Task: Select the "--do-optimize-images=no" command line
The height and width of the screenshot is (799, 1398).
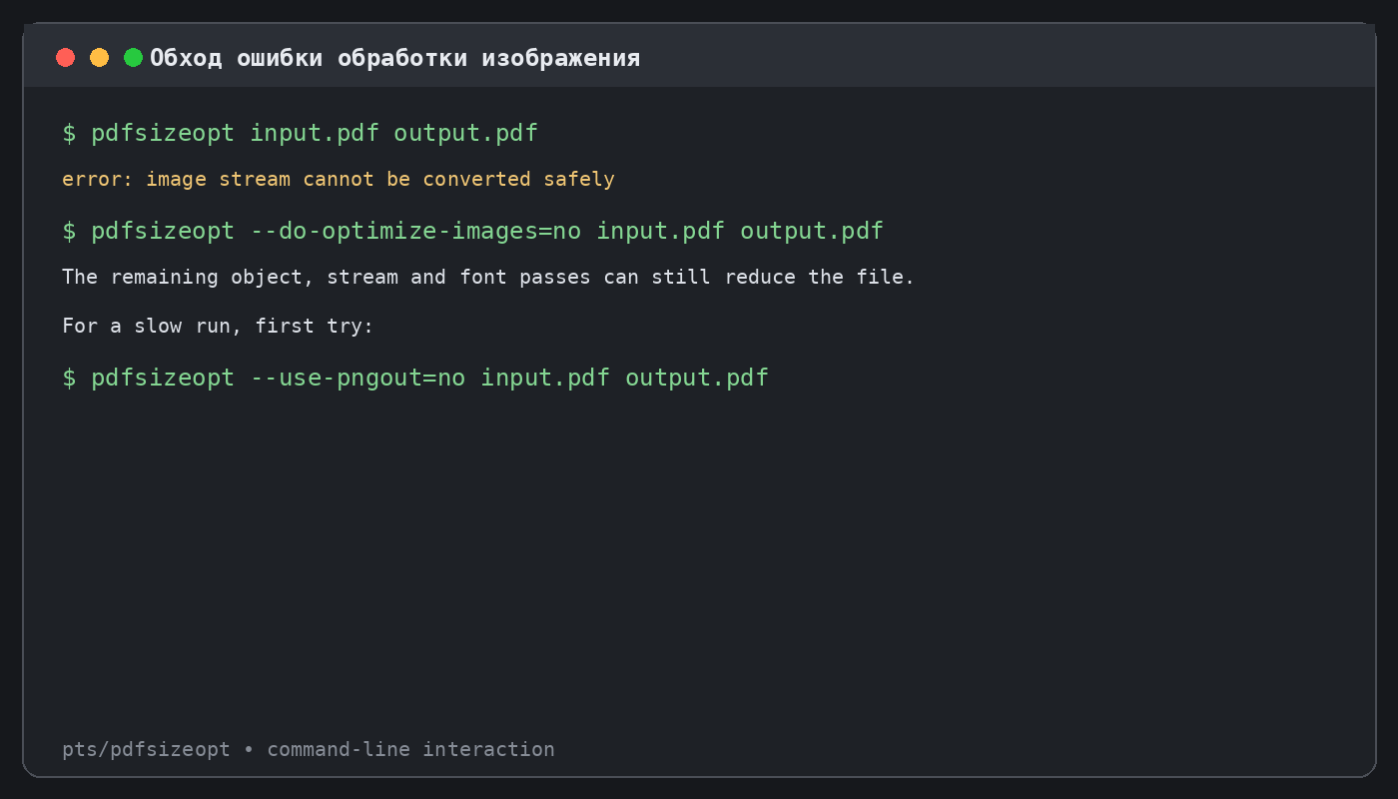Action: pyautogui.click(x=473, y=231)
